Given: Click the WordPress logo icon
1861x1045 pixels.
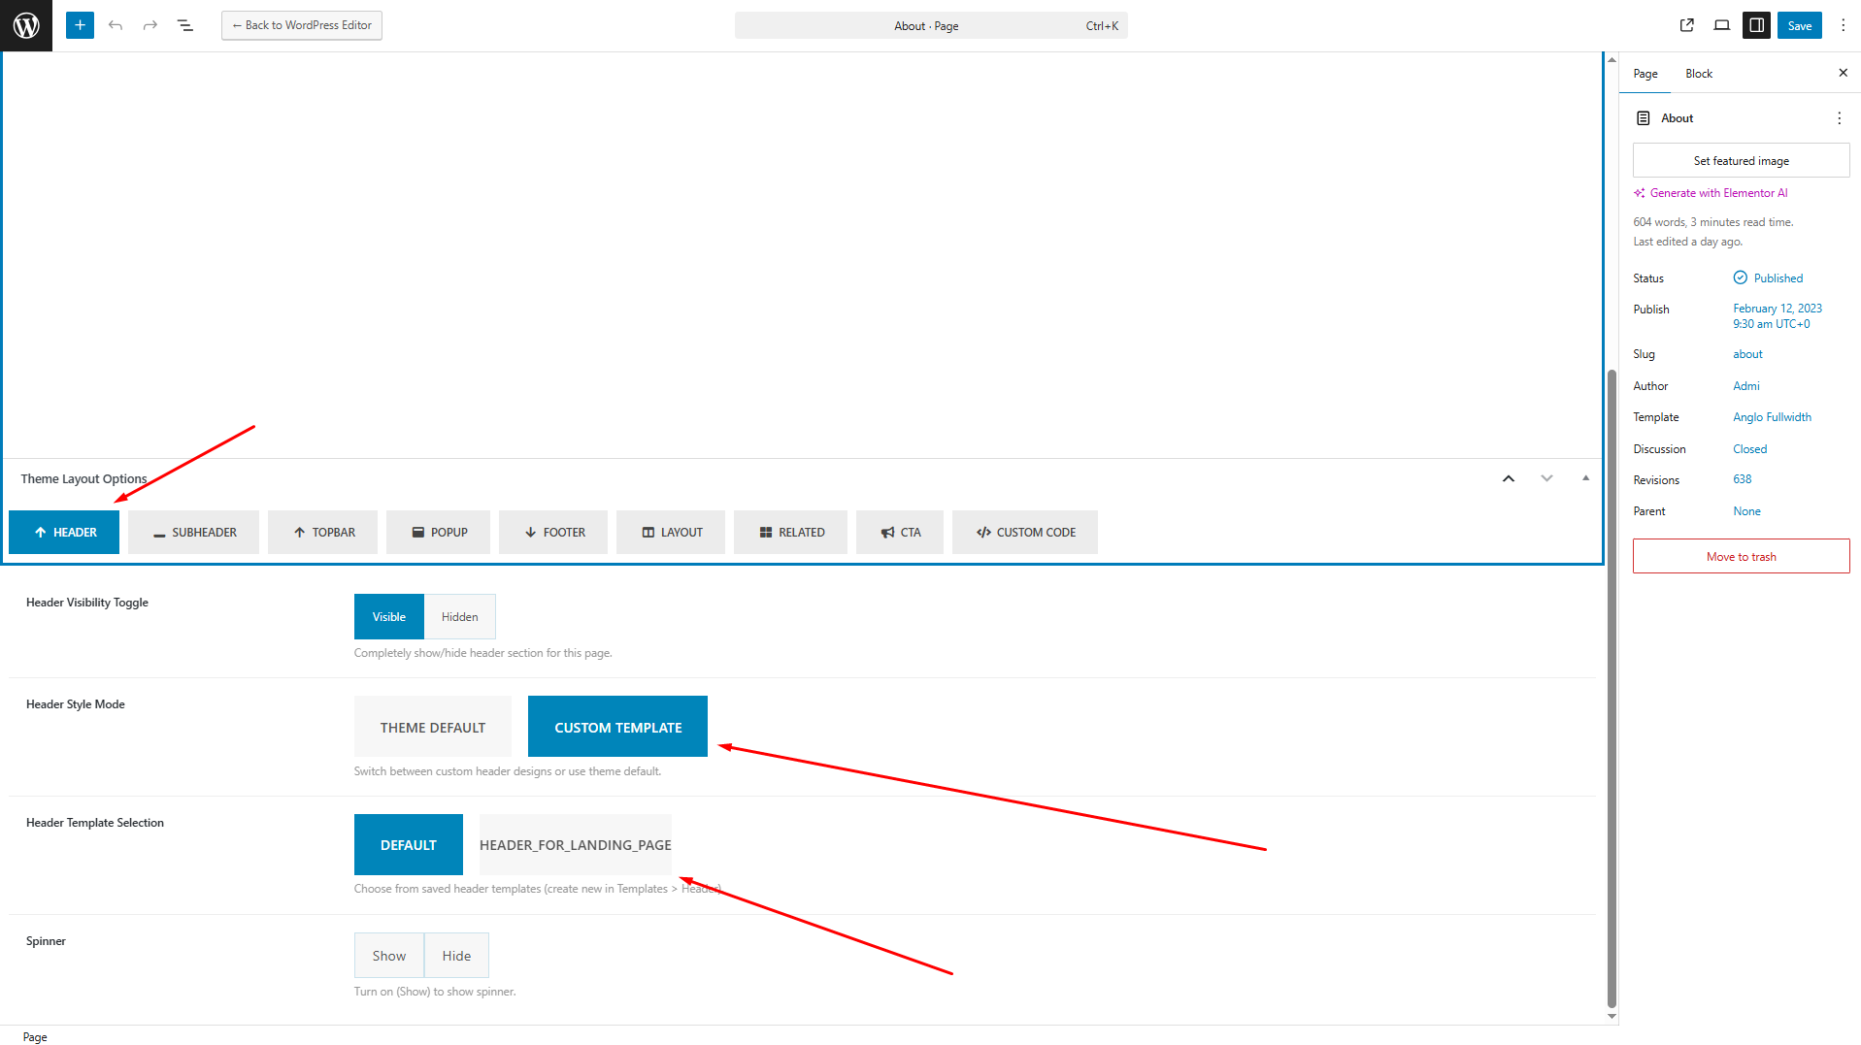Looking at the screenshot, I should 26,25.
